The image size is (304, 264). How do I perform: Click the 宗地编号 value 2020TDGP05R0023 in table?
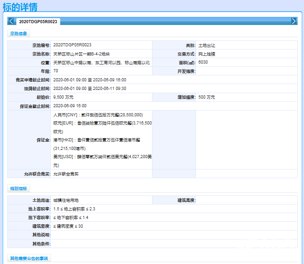(x=72, y=45)
